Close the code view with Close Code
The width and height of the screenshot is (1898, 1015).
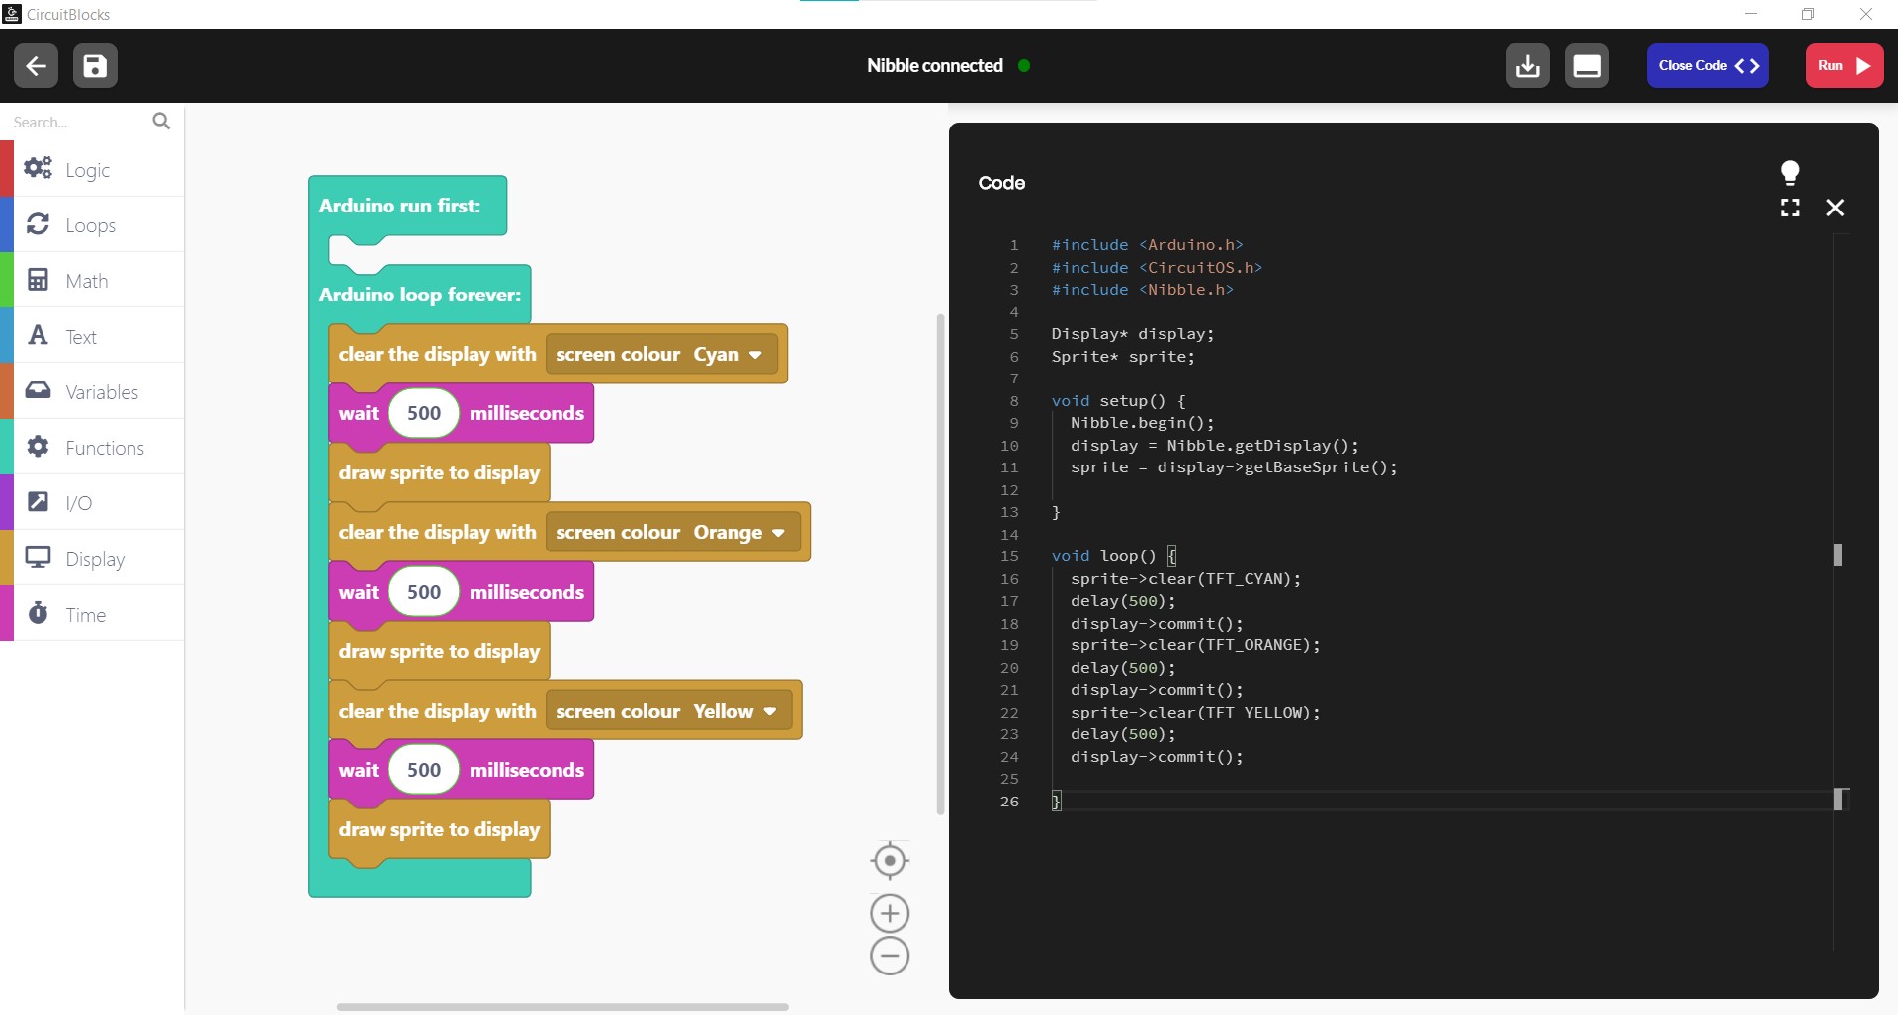(1707, 66)
